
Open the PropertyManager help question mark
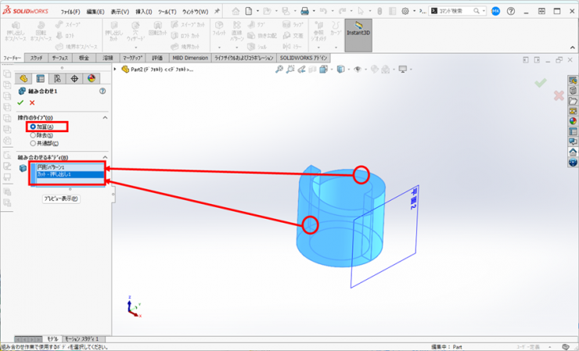(102, 91)
